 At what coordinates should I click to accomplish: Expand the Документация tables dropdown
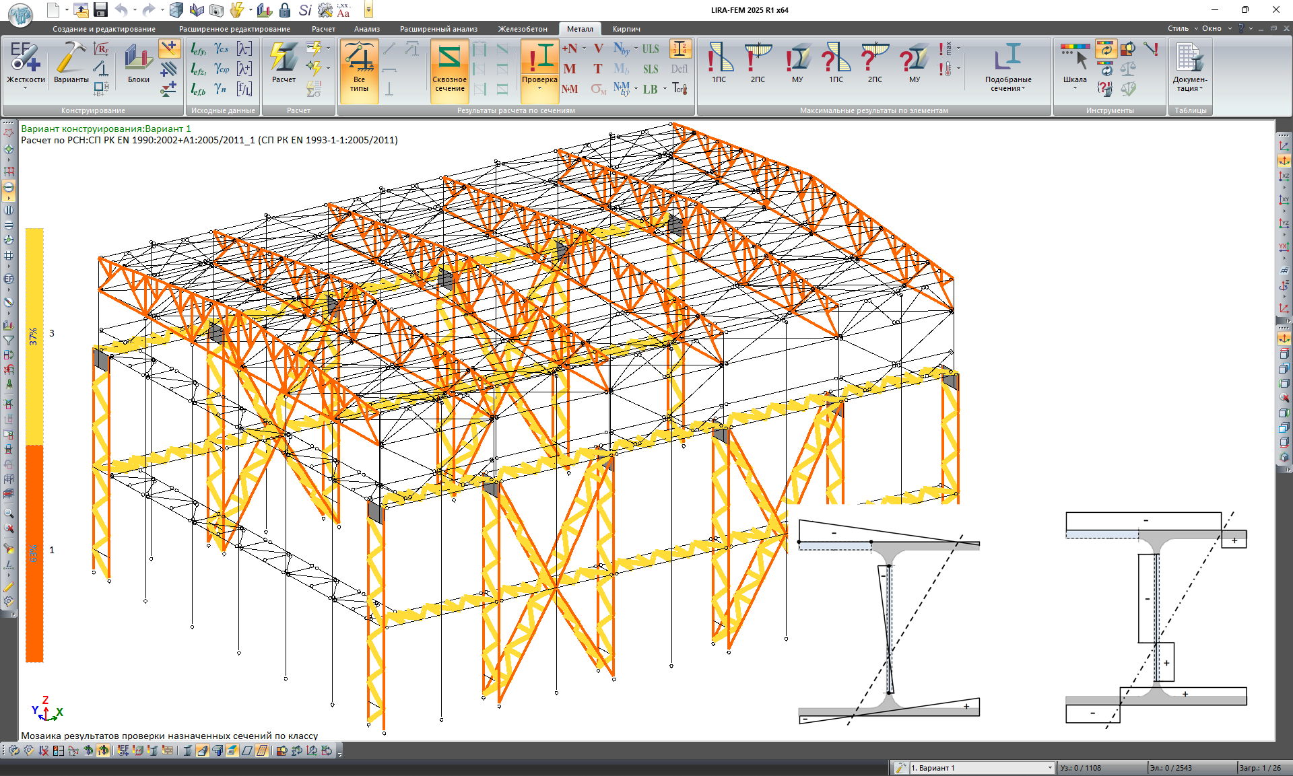coord(1189,83)
